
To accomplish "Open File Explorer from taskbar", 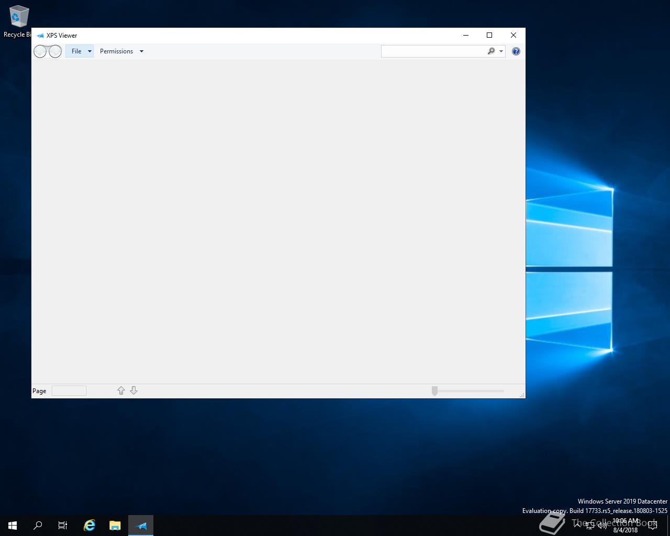I will click(x=115, y=526).
